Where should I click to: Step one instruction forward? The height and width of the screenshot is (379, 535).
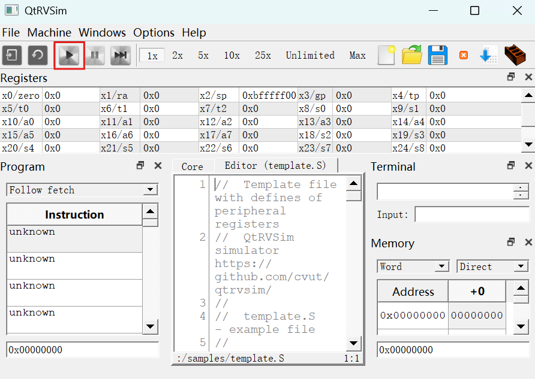(121, 55)
